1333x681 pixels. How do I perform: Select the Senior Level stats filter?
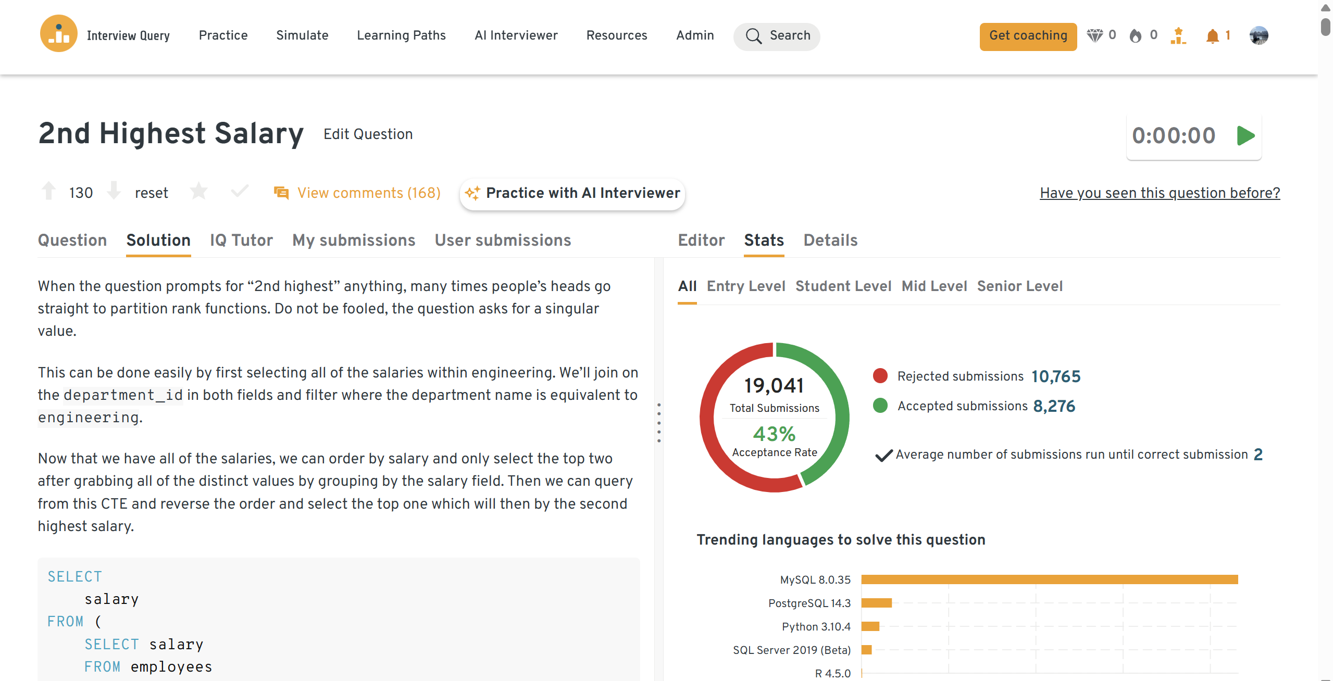(1019, 286)
